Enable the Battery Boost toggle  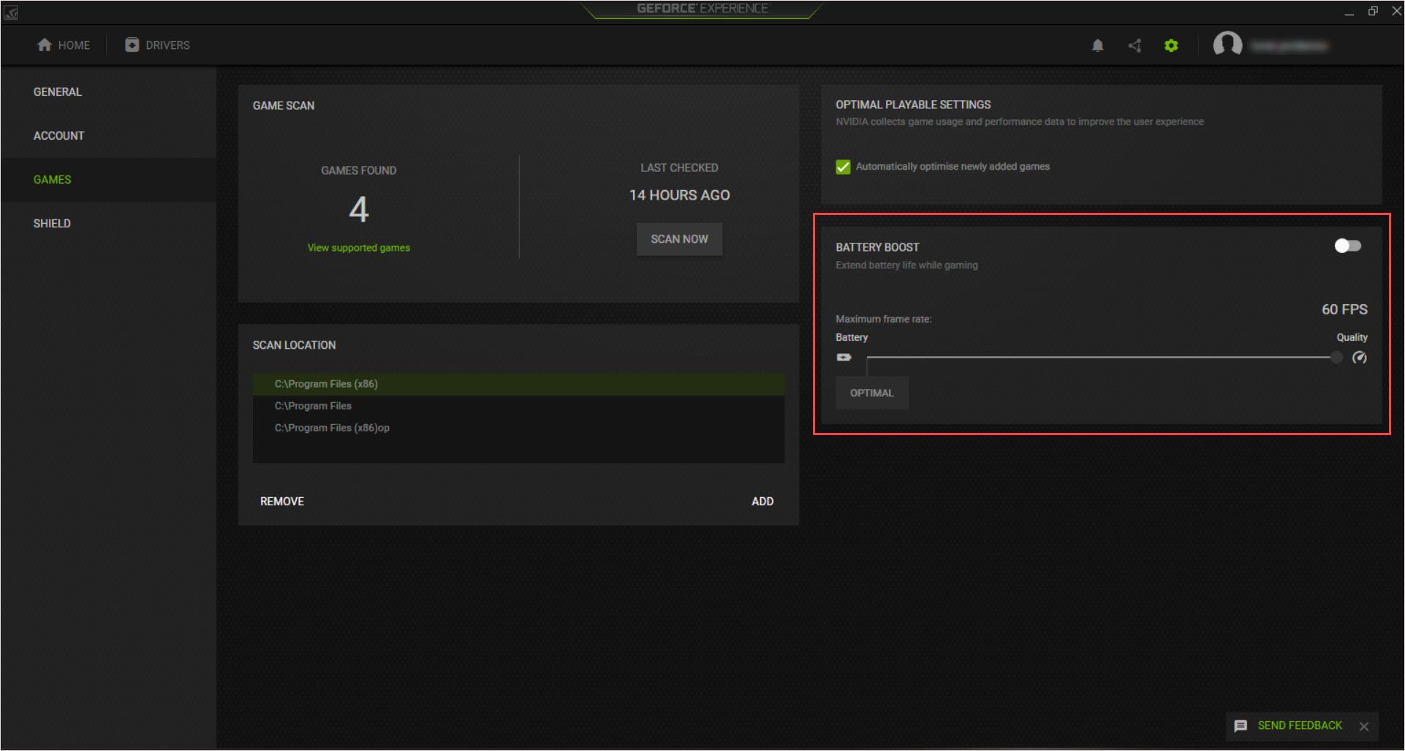point(1347,246)
